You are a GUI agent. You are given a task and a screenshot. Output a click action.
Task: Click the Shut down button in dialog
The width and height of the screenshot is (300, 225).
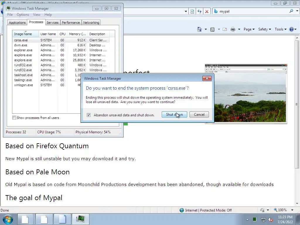click(174, 115)
